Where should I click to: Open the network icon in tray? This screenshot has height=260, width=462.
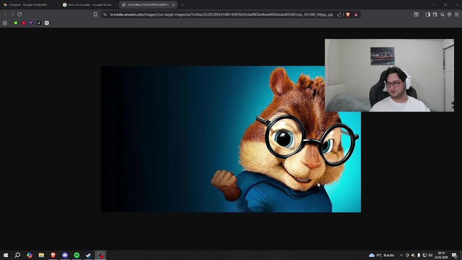coord(424,255)
